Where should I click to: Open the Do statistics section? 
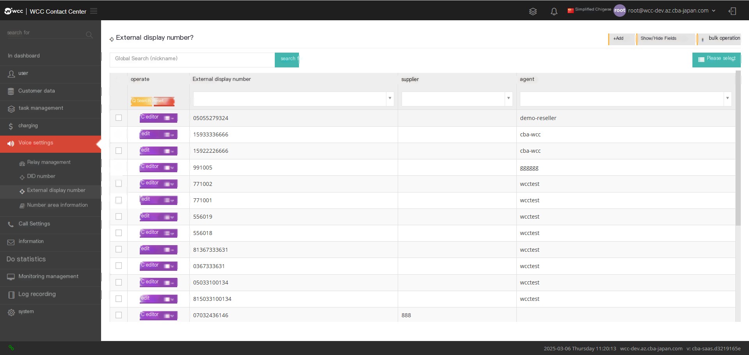pos(50,259)
